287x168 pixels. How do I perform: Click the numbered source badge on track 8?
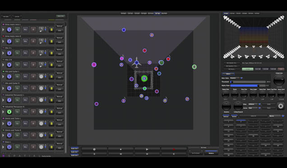[9, 112]
